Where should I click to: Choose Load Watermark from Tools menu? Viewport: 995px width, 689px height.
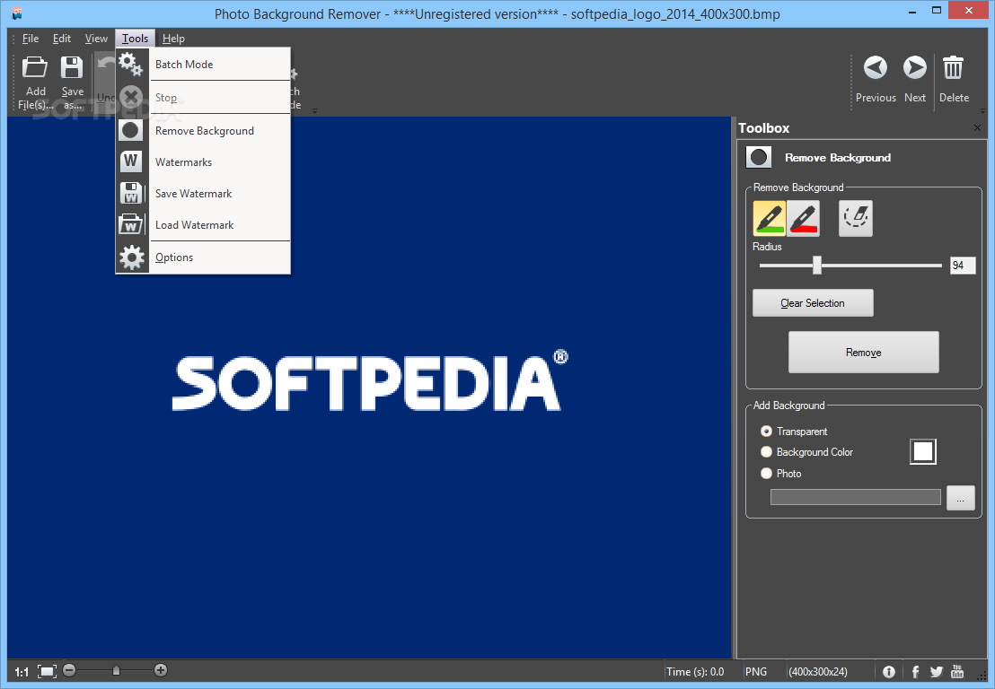pyautogui.click(x=203, y=225)
